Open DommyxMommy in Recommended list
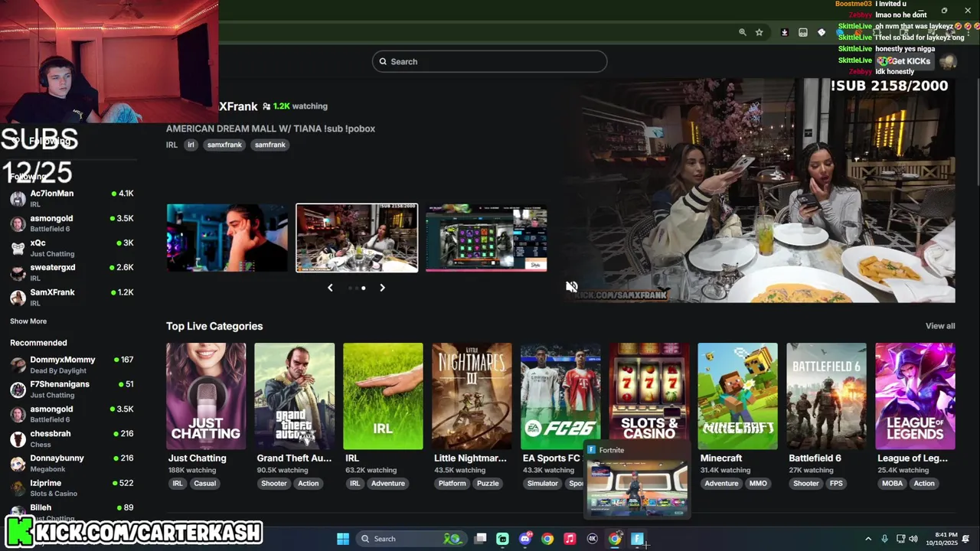This screenshot has height=551, width=980. (72, 364)
